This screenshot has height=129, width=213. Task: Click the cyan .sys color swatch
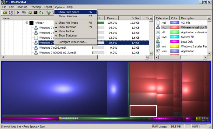(x=175, y=37)
